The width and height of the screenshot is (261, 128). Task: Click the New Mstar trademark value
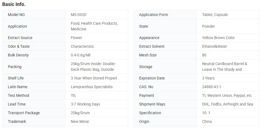coord(80,121)
